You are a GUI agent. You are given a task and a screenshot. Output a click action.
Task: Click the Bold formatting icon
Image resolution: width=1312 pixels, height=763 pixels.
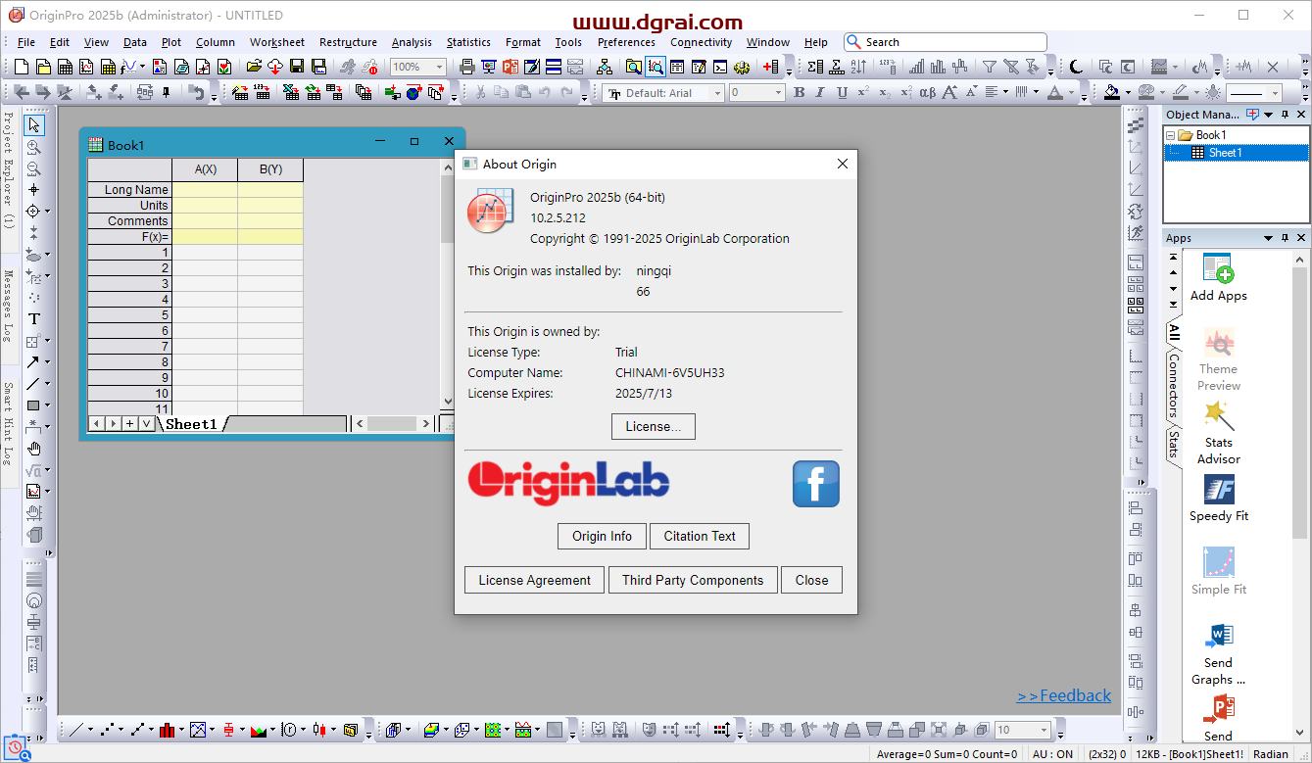(800, 93)
